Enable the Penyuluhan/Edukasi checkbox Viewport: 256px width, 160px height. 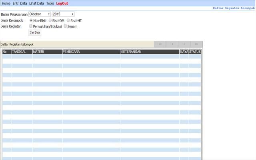[x=31, y=26]
